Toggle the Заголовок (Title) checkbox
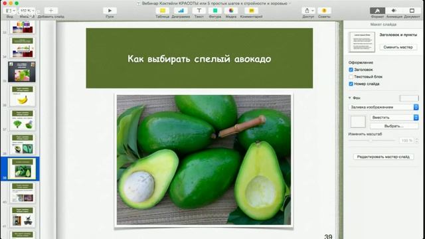425x239 pixels. (351, 70)
